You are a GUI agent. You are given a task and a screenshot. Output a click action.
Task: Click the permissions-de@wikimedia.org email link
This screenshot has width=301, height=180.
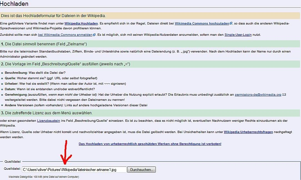[x=258, y=95]
